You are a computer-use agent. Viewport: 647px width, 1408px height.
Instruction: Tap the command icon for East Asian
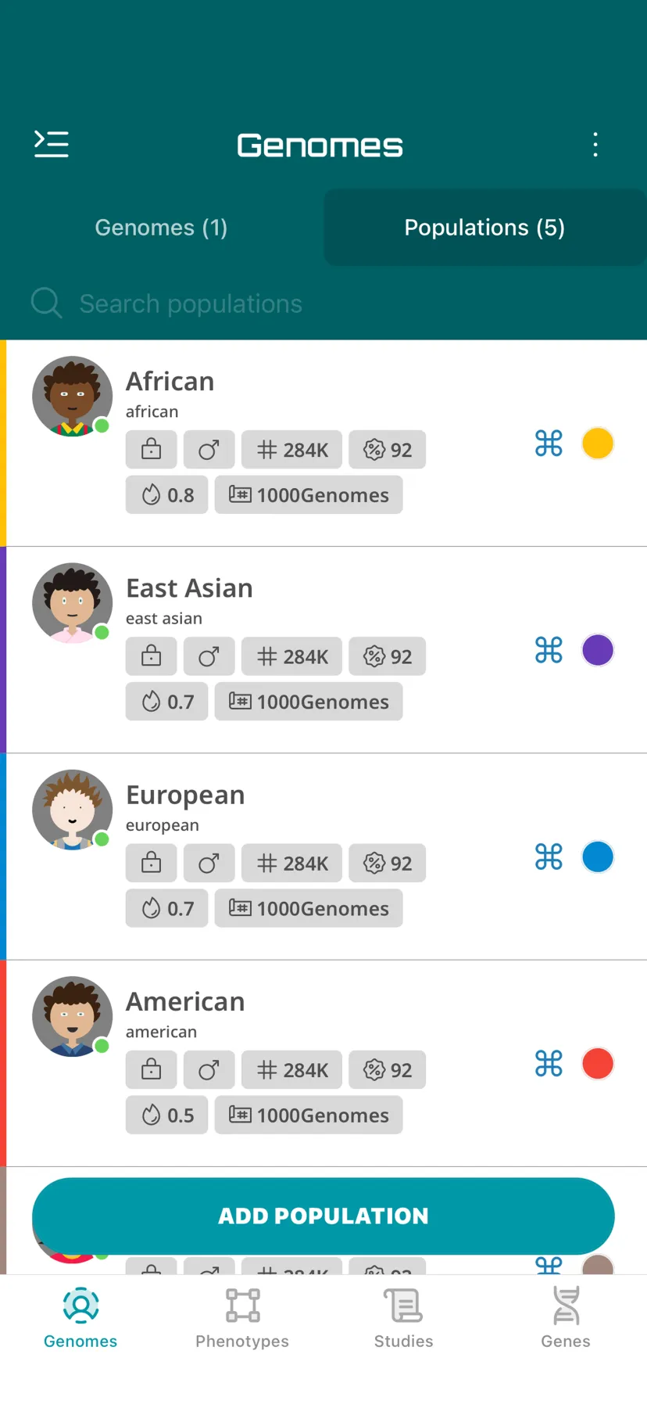point(549,650)
